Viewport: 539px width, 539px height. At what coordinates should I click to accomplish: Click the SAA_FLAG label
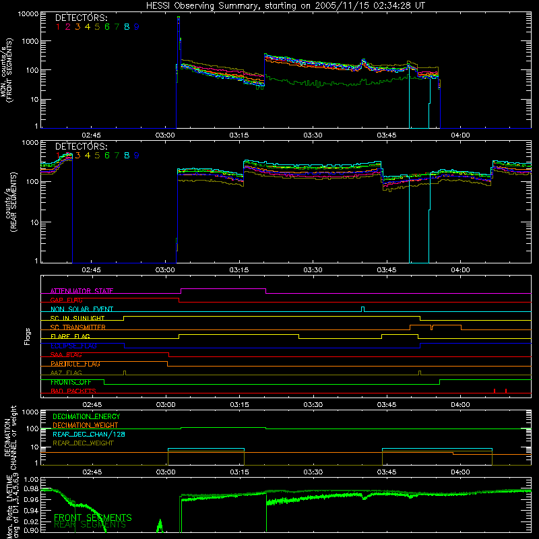[x=66, y=355]
